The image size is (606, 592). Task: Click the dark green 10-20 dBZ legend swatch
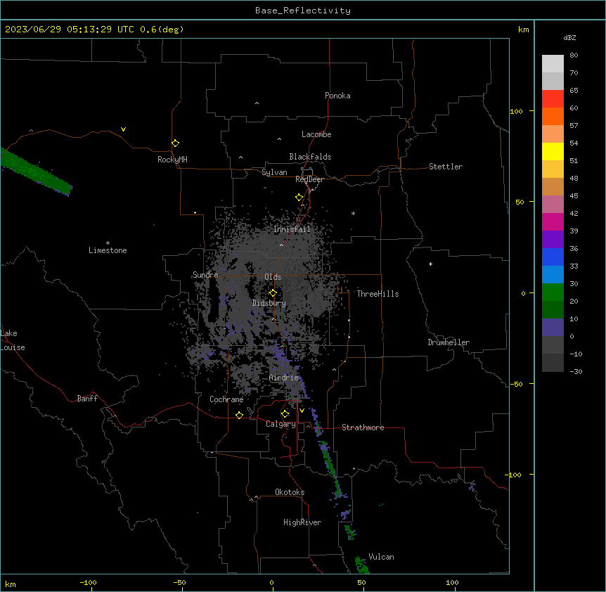coord(553,309)
